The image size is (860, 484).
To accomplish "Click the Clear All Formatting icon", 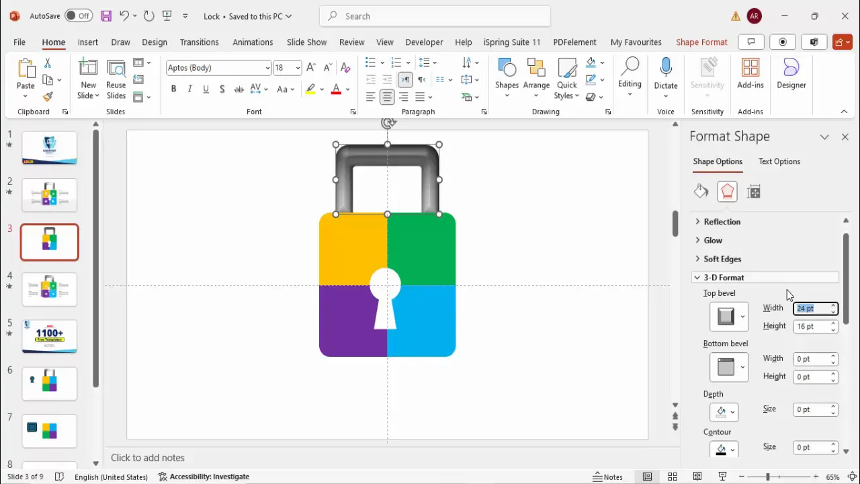I will click(x=345, y=68).
